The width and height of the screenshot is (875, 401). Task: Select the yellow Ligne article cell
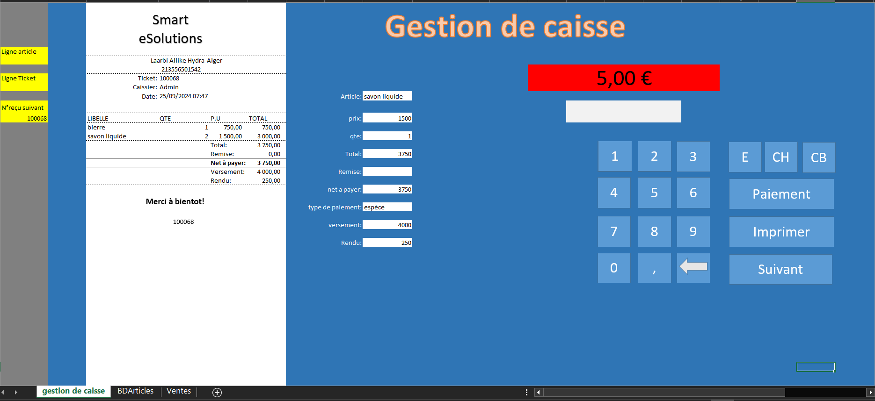pyautogui.click(x=24, y=55)
